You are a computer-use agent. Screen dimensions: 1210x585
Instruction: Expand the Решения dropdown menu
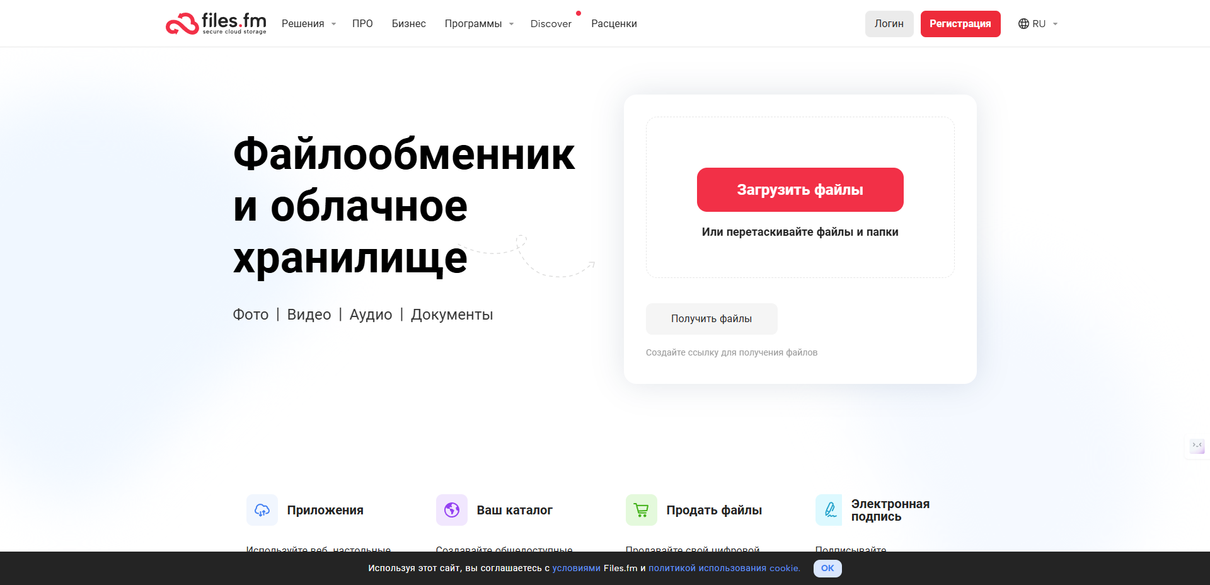pyautogui.click(x=308, y=24)
